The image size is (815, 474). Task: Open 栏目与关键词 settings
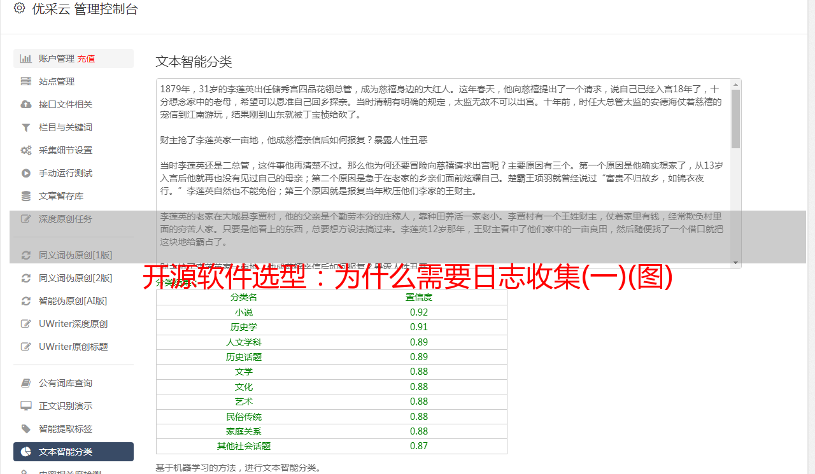[x=73, y=127]
